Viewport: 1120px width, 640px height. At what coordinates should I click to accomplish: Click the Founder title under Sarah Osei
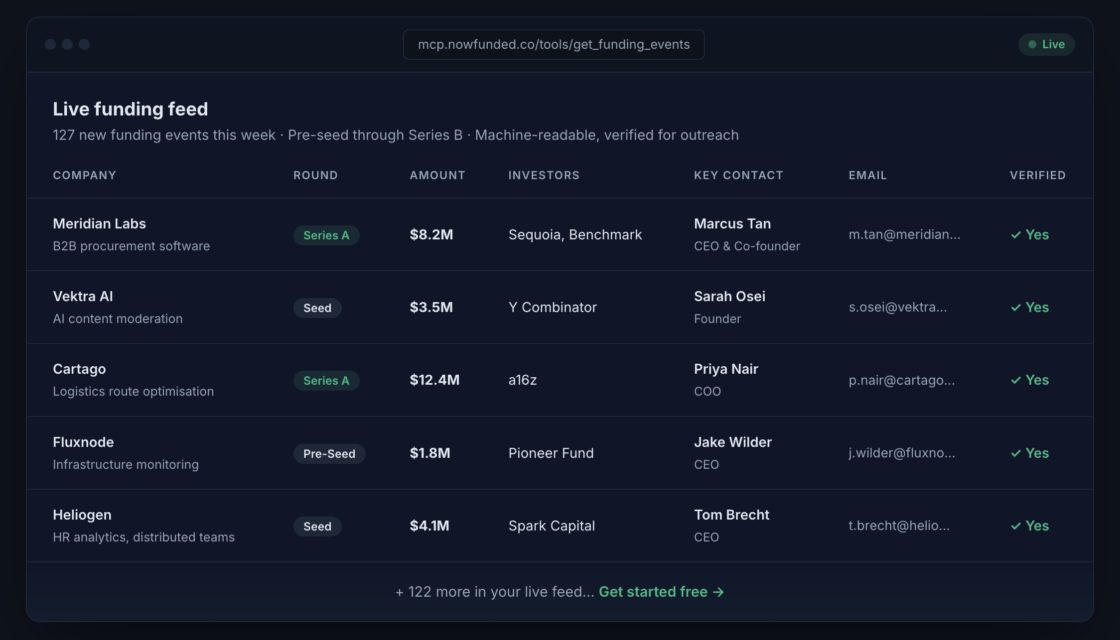717,319
